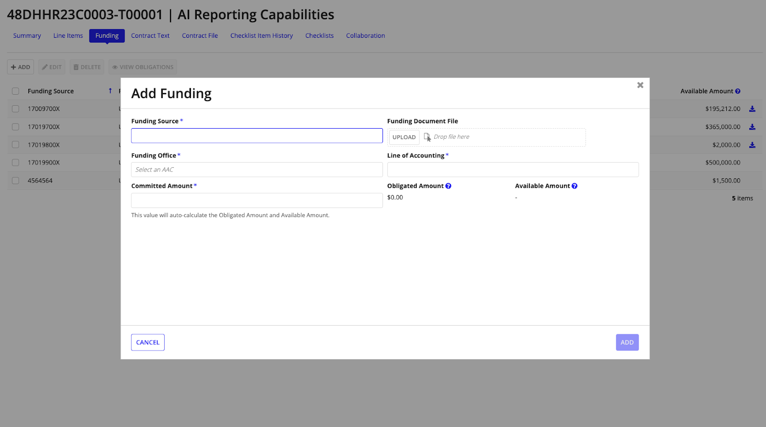Click the 17019700X funding source text

(x=44, y=127)
